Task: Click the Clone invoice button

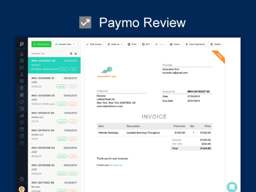Action: coord(175,44)
